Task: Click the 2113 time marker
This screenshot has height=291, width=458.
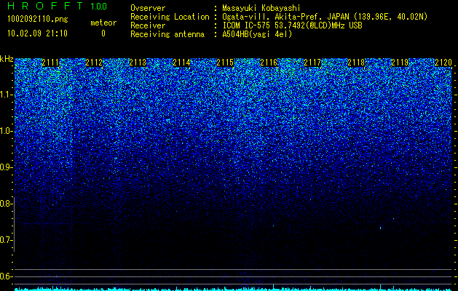Action: [x=138, y=63]
